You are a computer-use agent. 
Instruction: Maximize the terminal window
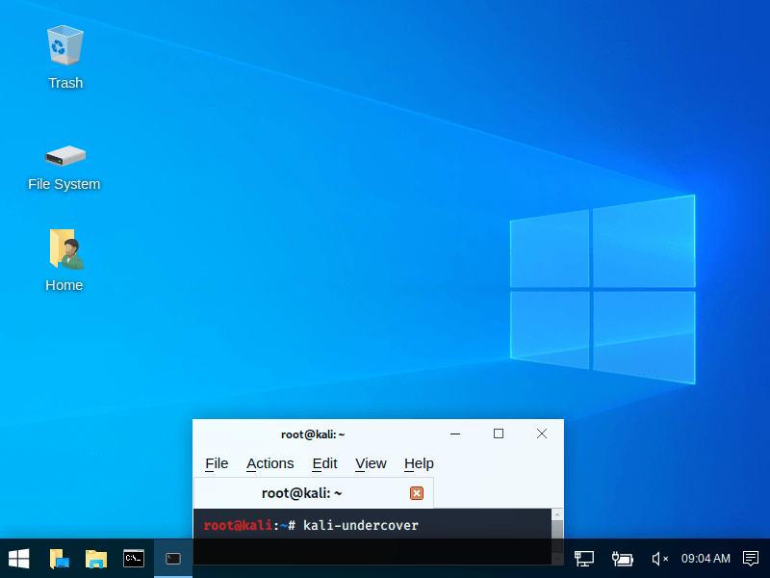click(499, 433)
